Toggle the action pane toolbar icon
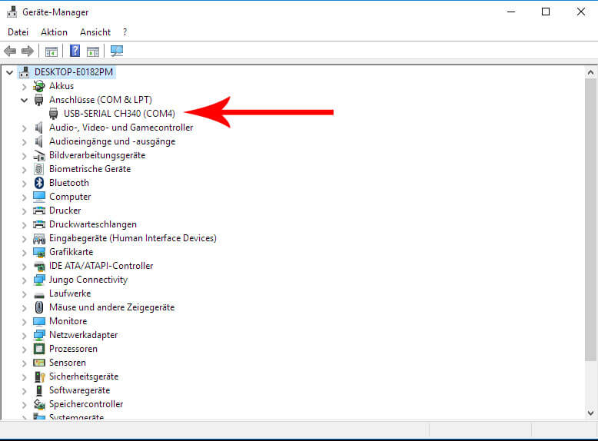Viewport: 598px width, 441px height. click(93, 51)
